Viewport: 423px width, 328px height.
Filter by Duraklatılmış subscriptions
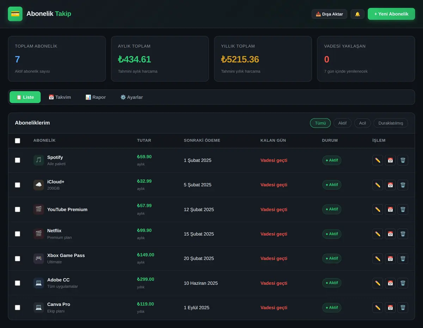coord(391,123)
